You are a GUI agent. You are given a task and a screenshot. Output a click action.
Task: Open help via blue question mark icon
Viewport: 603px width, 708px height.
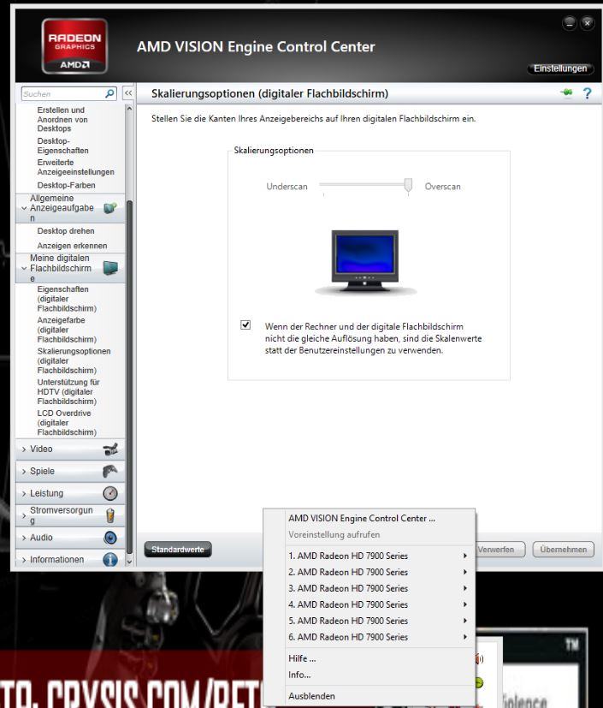click(588, 93)
